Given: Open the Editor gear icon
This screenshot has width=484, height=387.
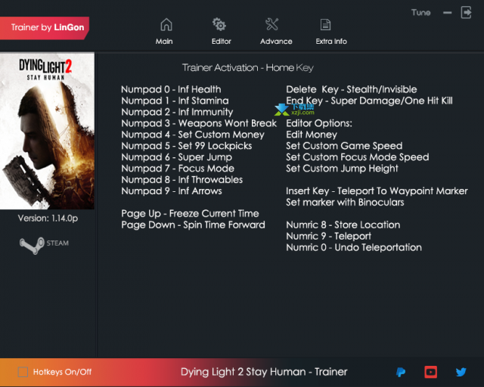Looking at the screenshot, I should click(x=219, y=25).
